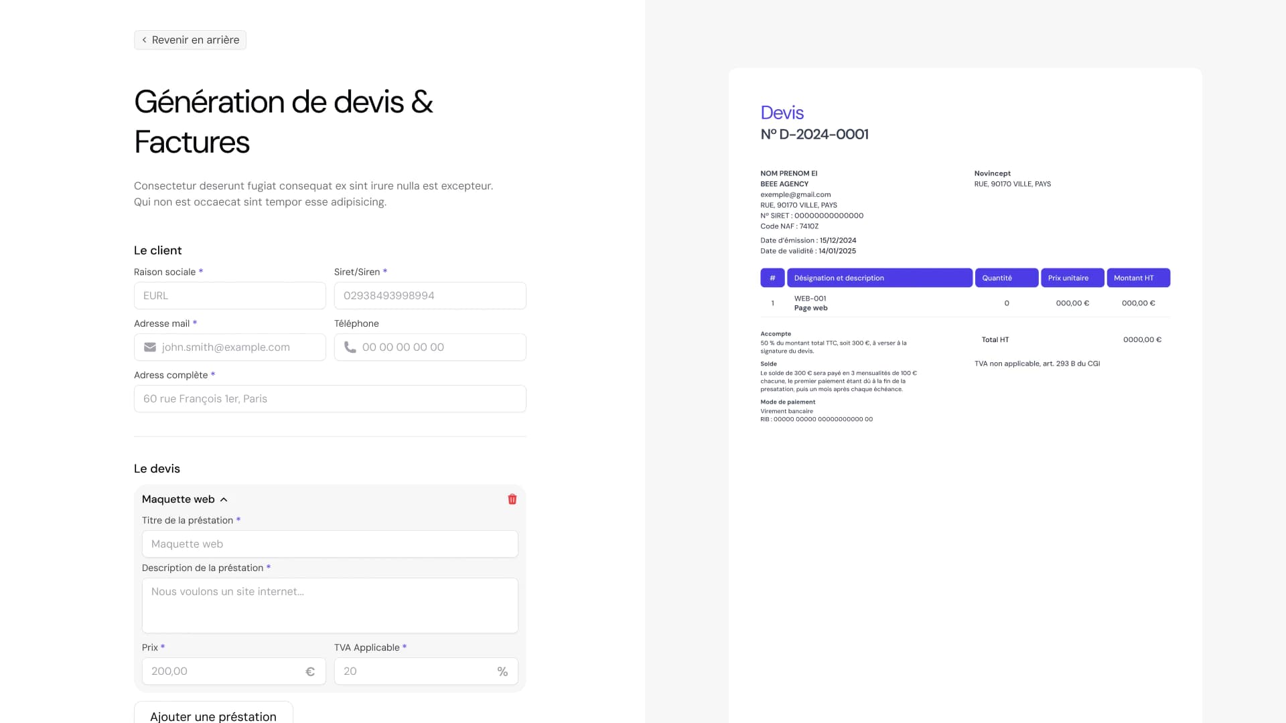Click the Raison sociale input field
This screenshot has width=1286, height=723.
click(x=229, y=295)
